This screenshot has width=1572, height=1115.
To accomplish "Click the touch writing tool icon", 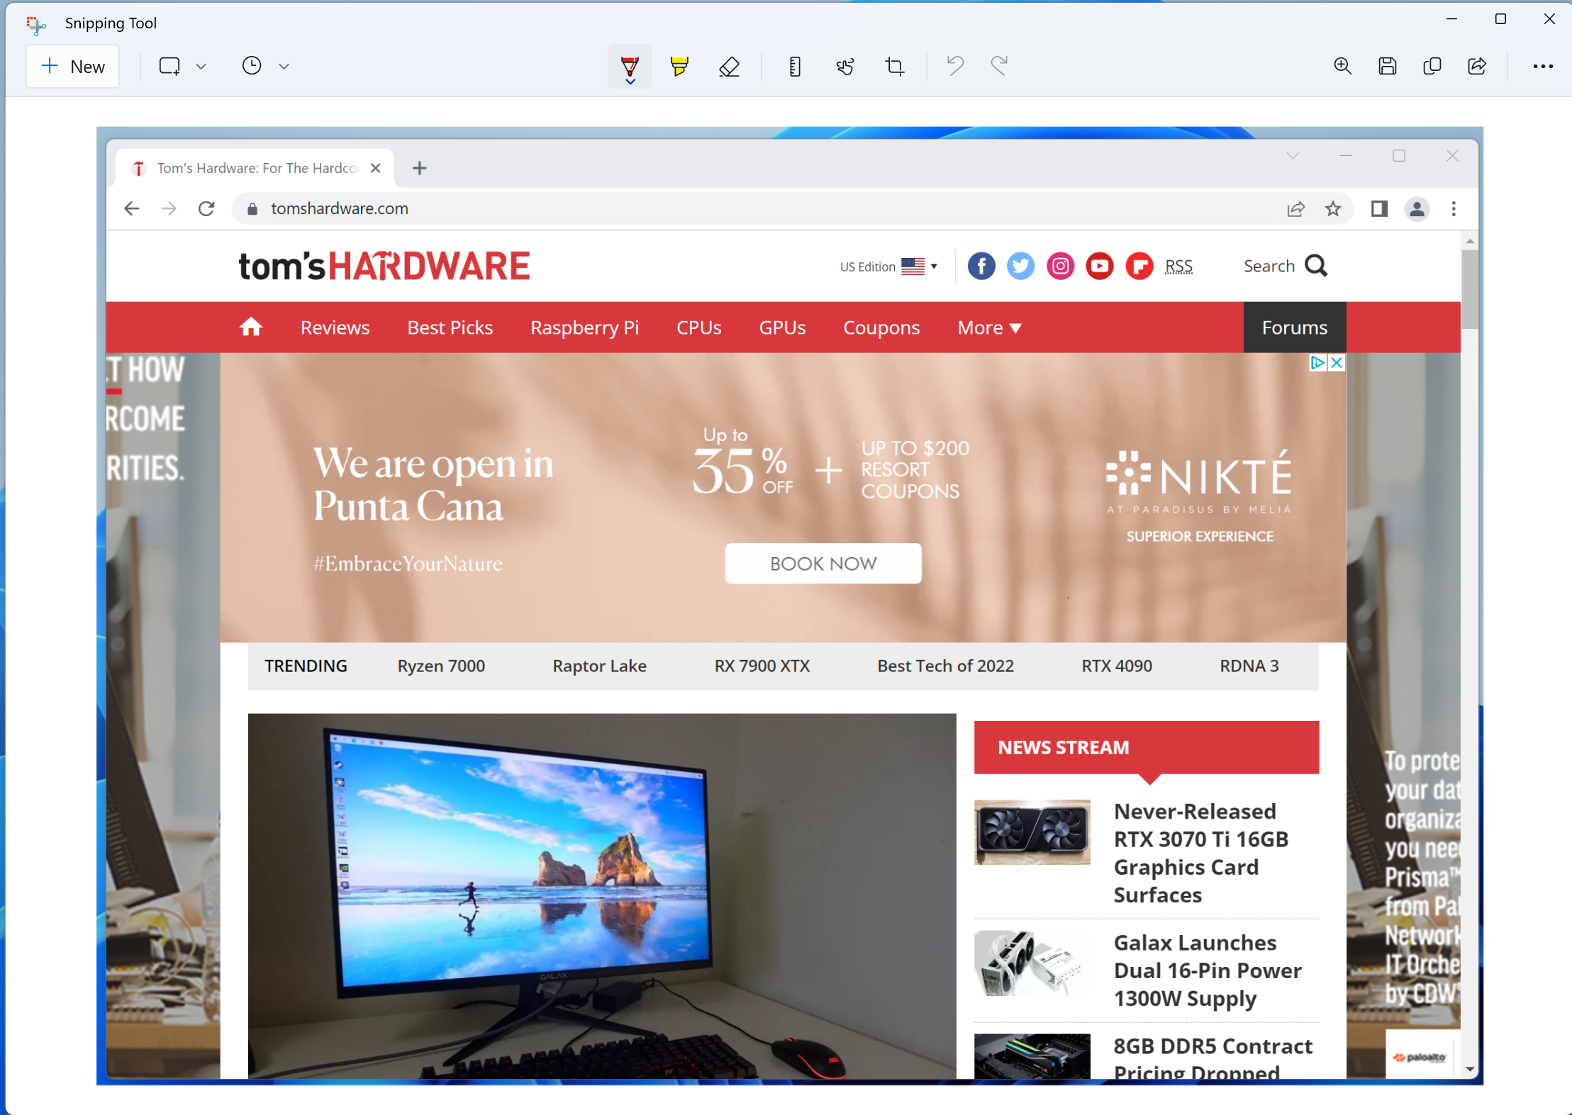I will tap(845, 67).
